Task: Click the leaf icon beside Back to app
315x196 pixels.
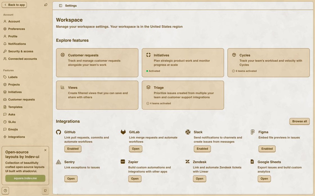Action: pos(46,5)
